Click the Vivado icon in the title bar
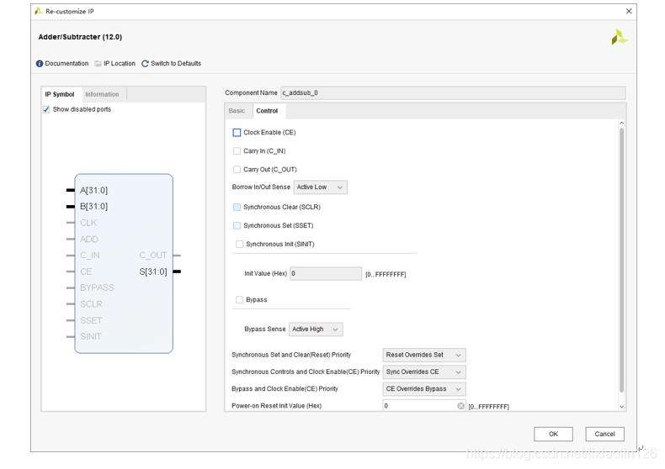The width and height of the screenshot is (665, 469). pyautogui.click(x=39, y=11)
